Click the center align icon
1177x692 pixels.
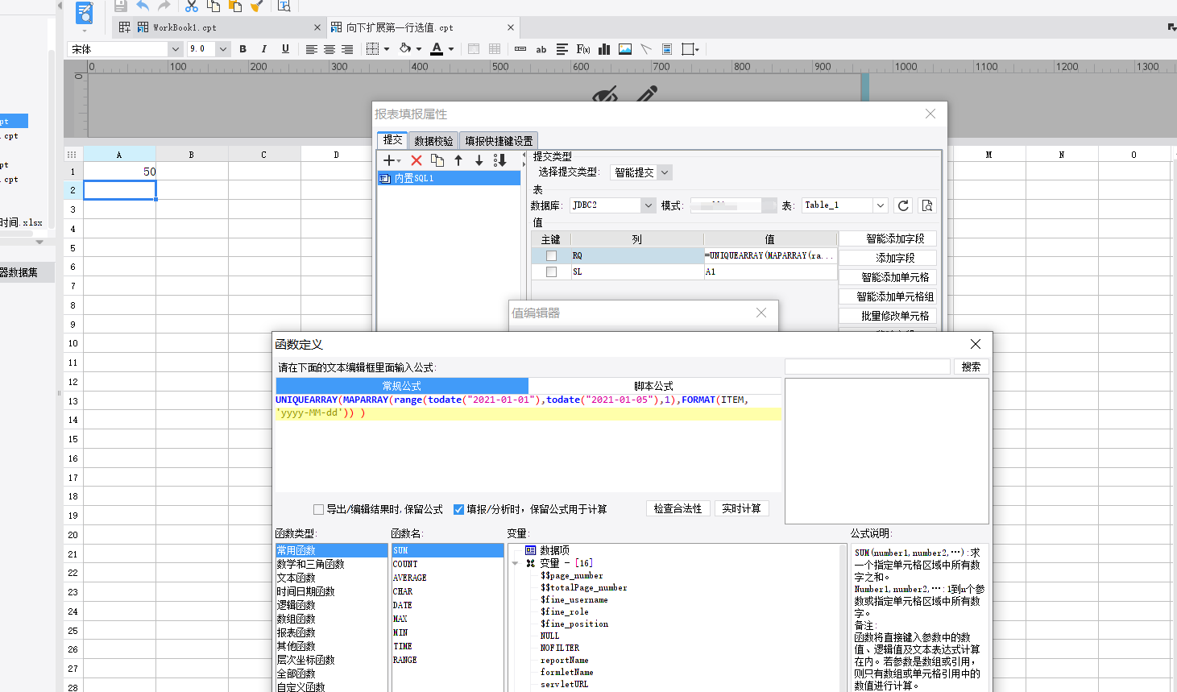(x=329, y=49)
